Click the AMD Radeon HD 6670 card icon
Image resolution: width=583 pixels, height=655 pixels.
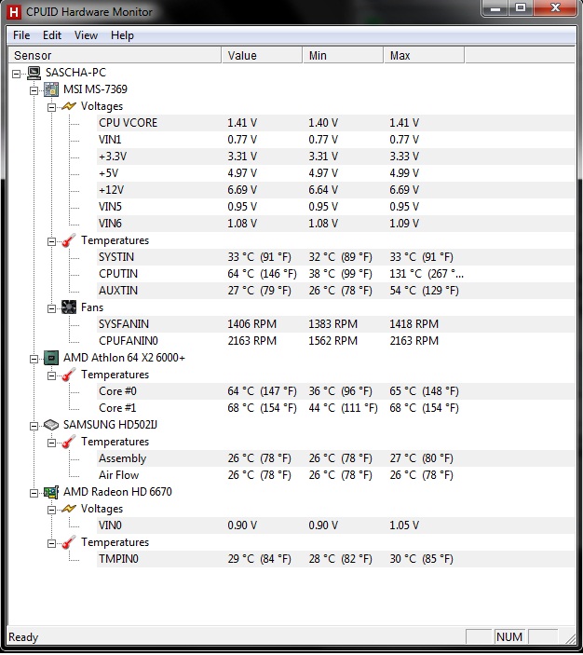click(x=51, y=492)
